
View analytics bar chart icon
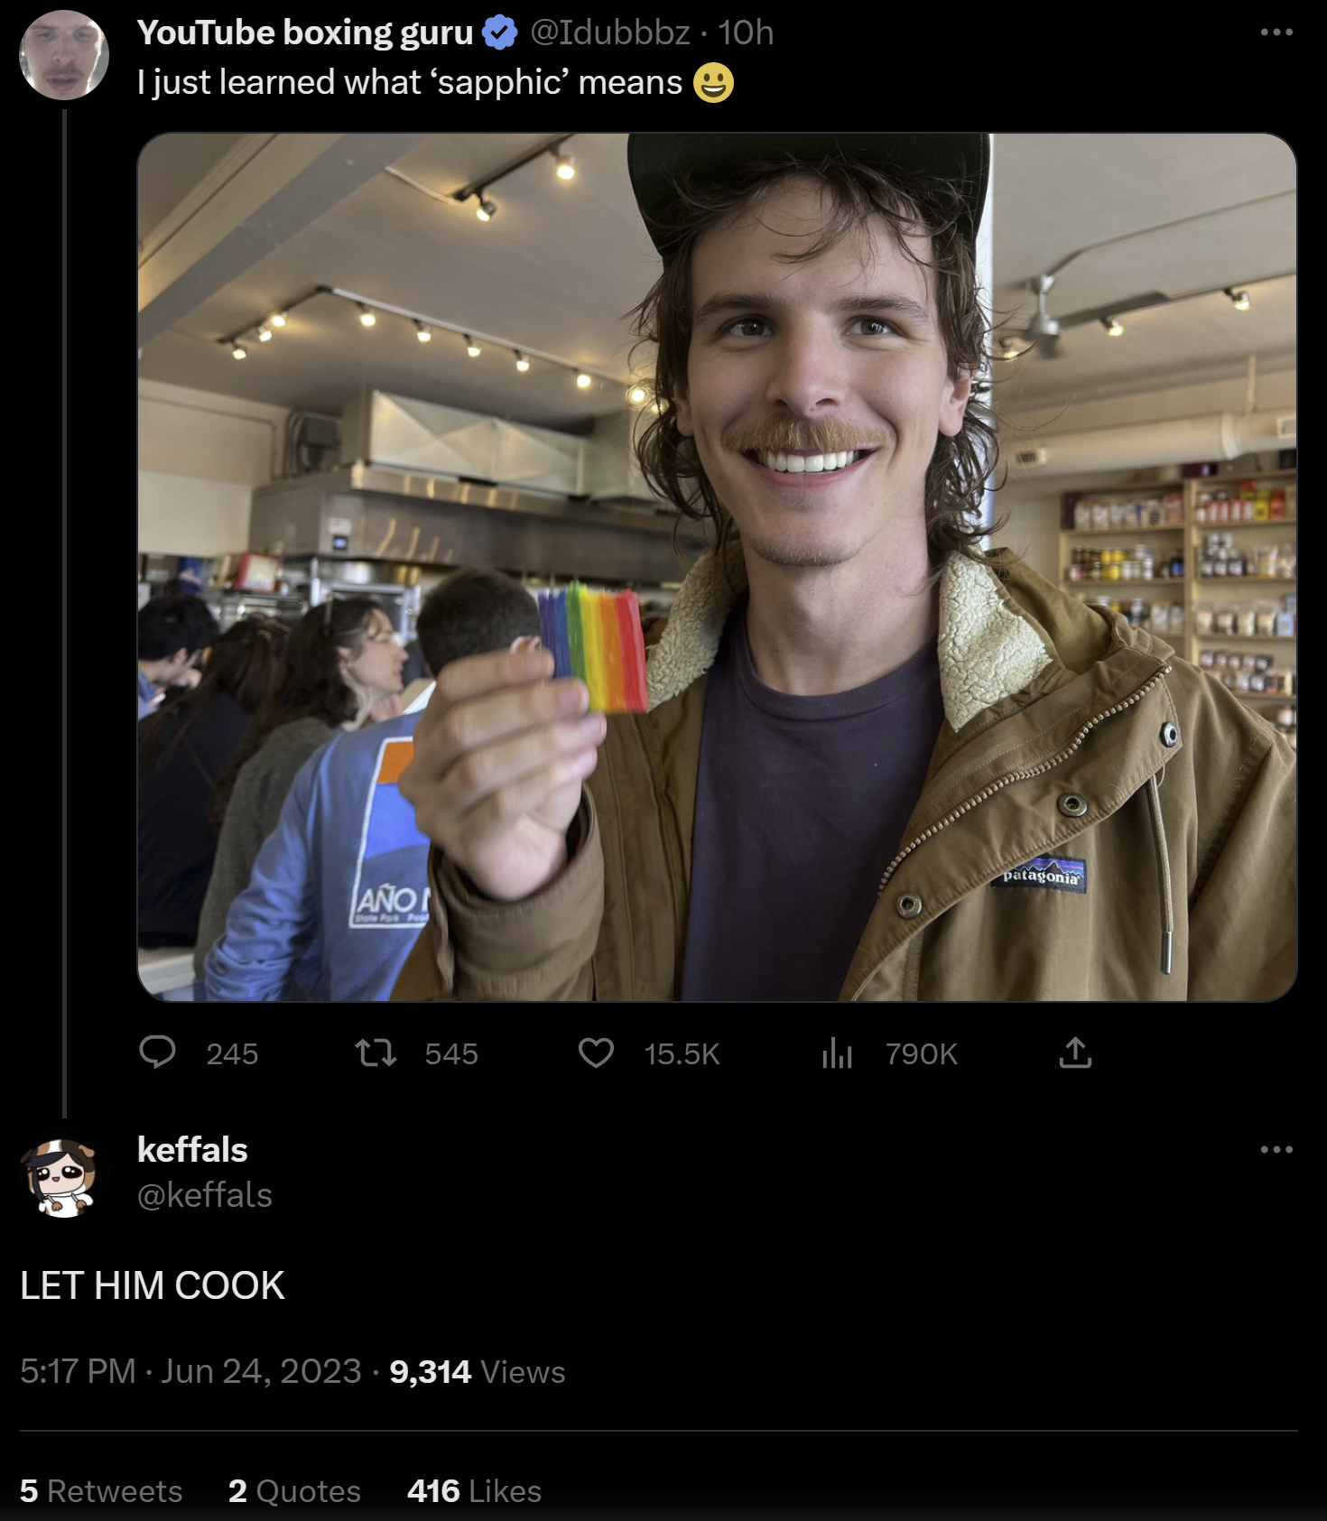(x=837, y=1053)
